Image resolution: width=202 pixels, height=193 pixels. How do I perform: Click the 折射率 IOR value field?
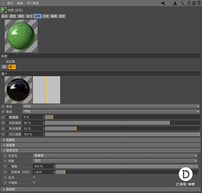coord(44,172)
